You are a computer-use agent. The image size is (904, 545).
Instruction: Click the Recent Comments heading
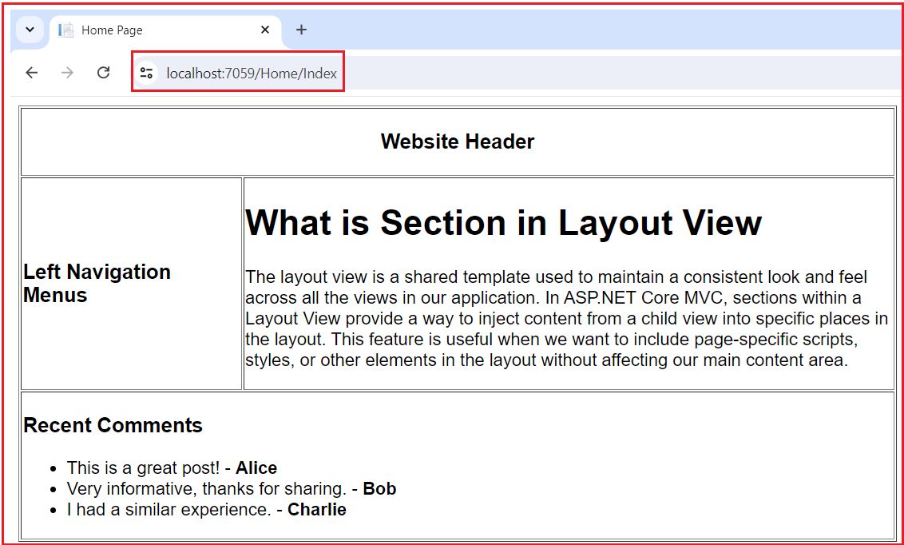point(113,425)
